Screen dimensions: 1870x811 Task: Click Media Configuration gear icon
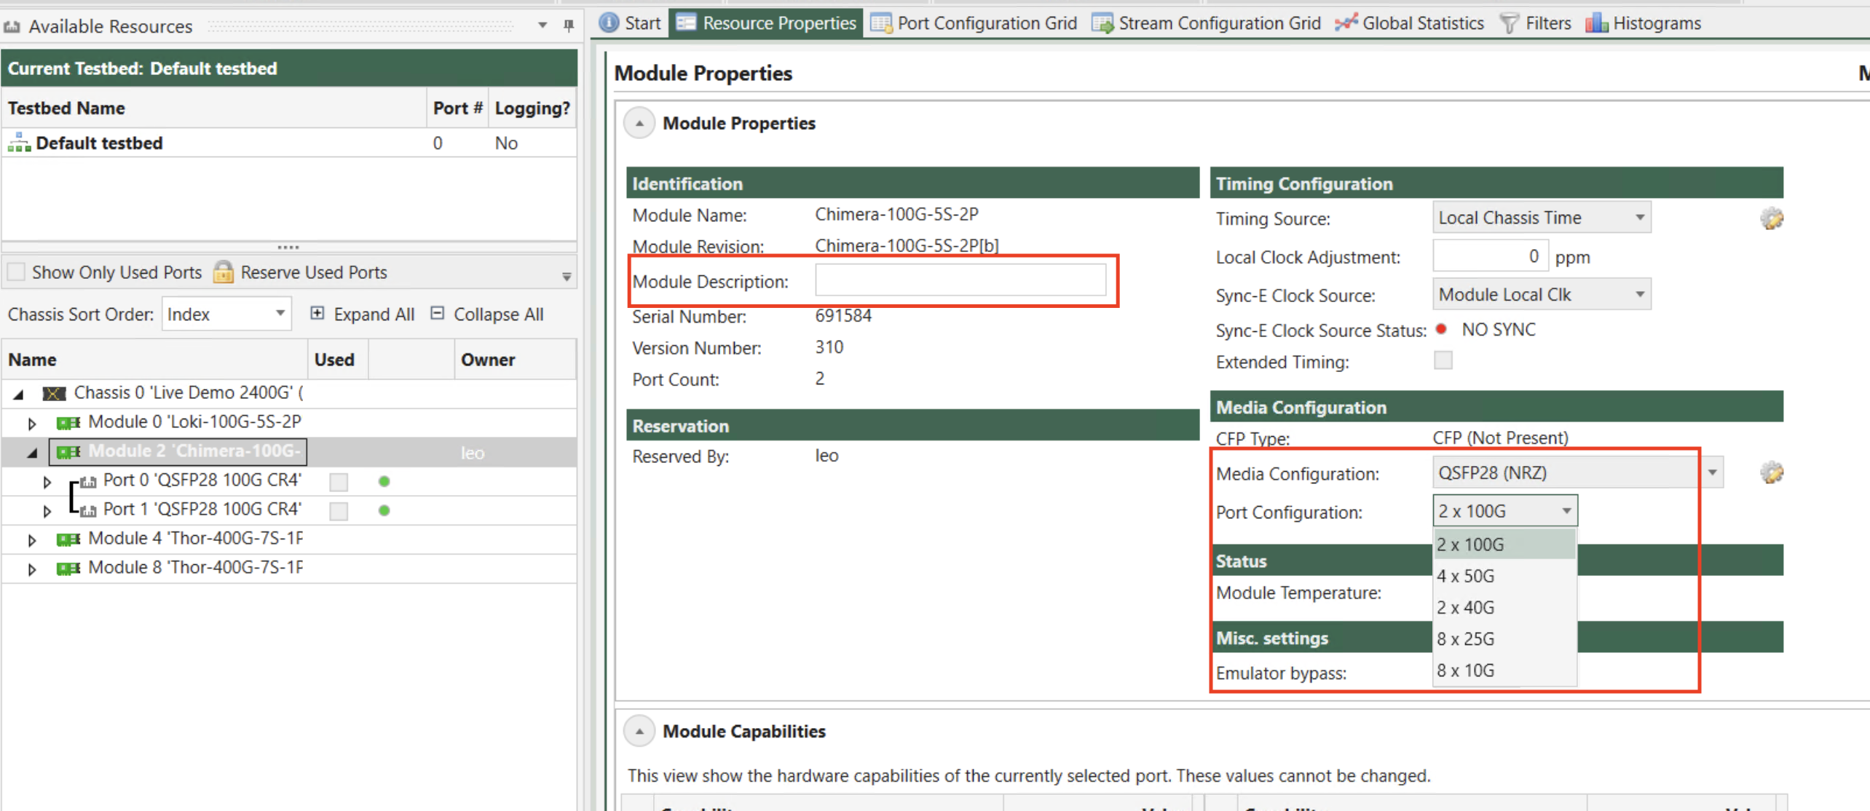point(1772,472)
